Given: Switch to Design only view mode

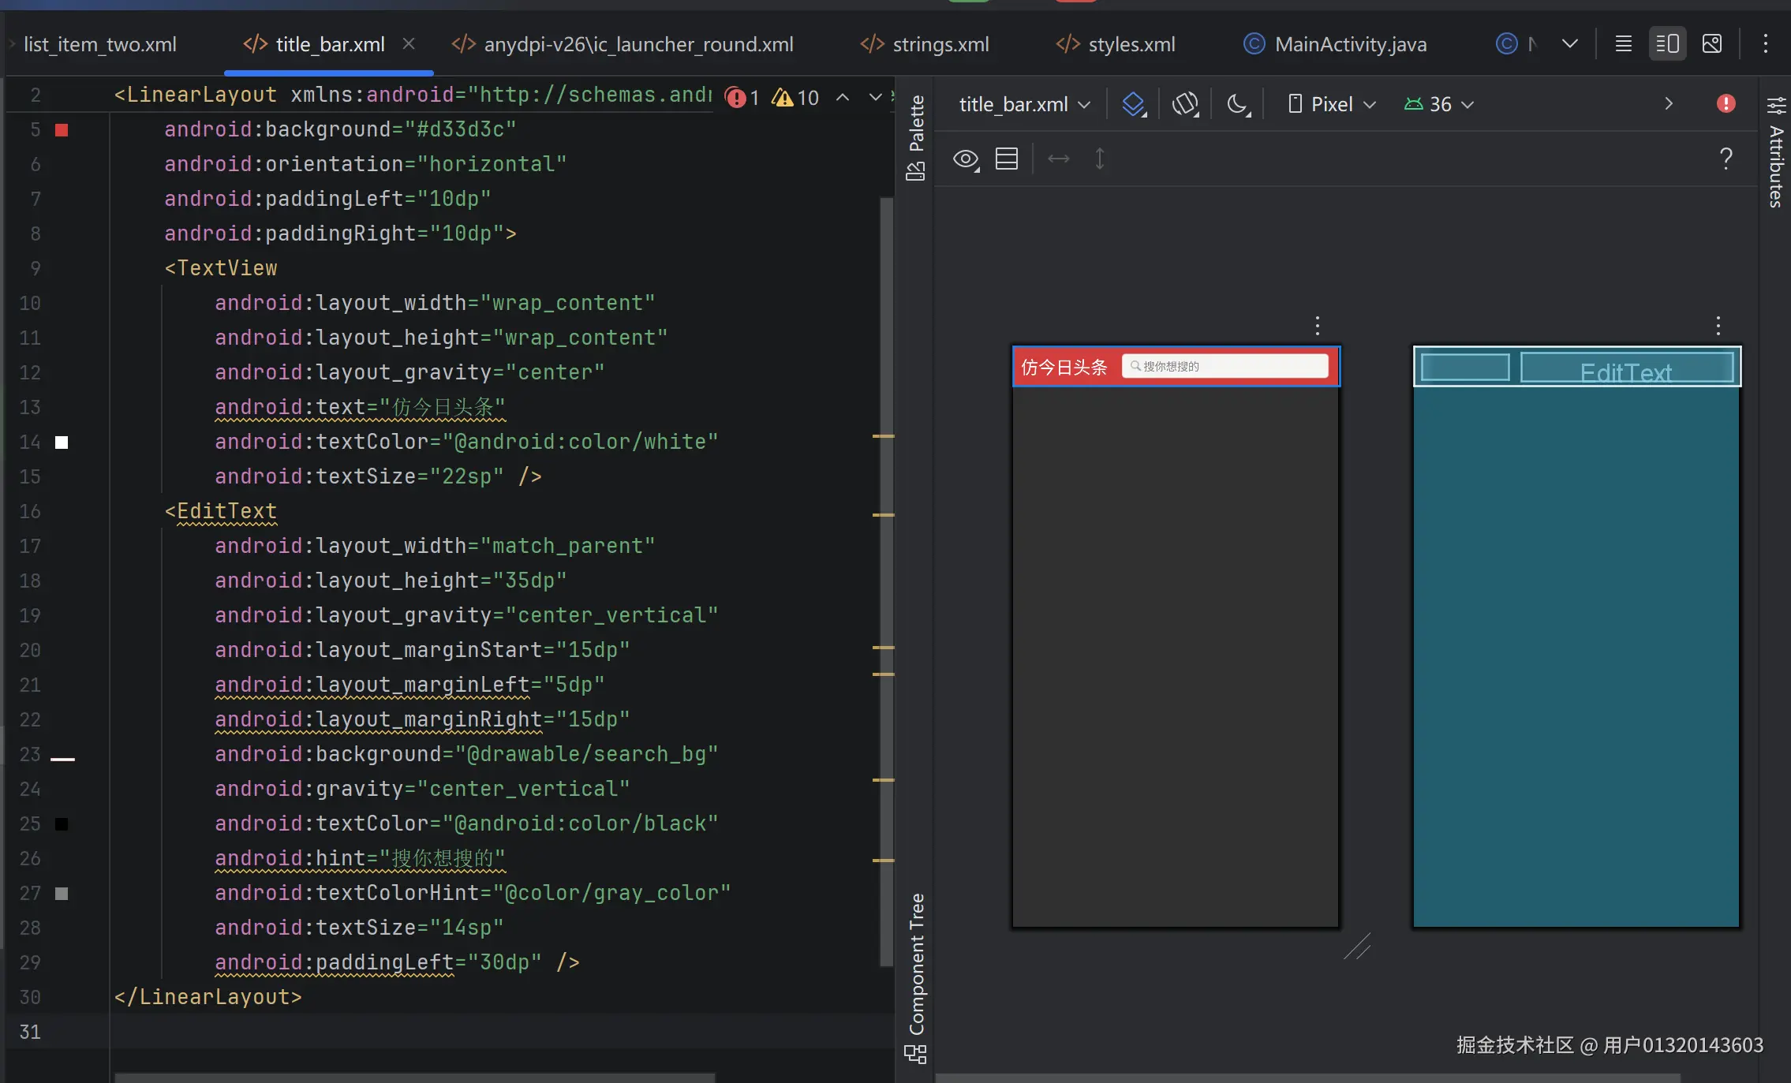Looking at the screenshot, I should (1711, 44).
